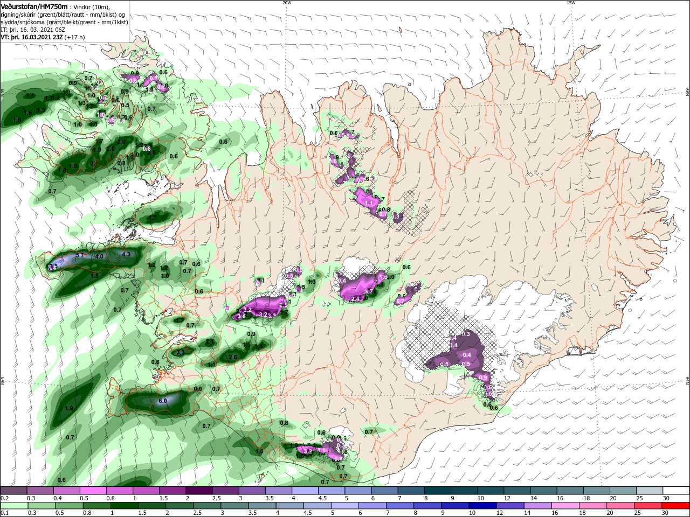Click the 'IT: þri. 16. 03. 2021 06Z' line
This screenshot has height=517, width=690.
coord(32,30)
